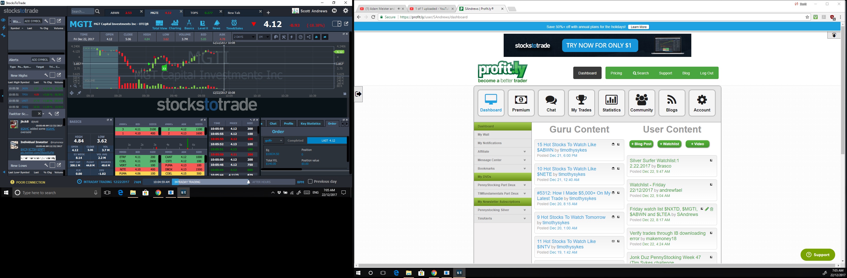The width and height of the screenshot is (847, 278).
Task: Open the 1M interval dropdown
Action: point(264,37)
